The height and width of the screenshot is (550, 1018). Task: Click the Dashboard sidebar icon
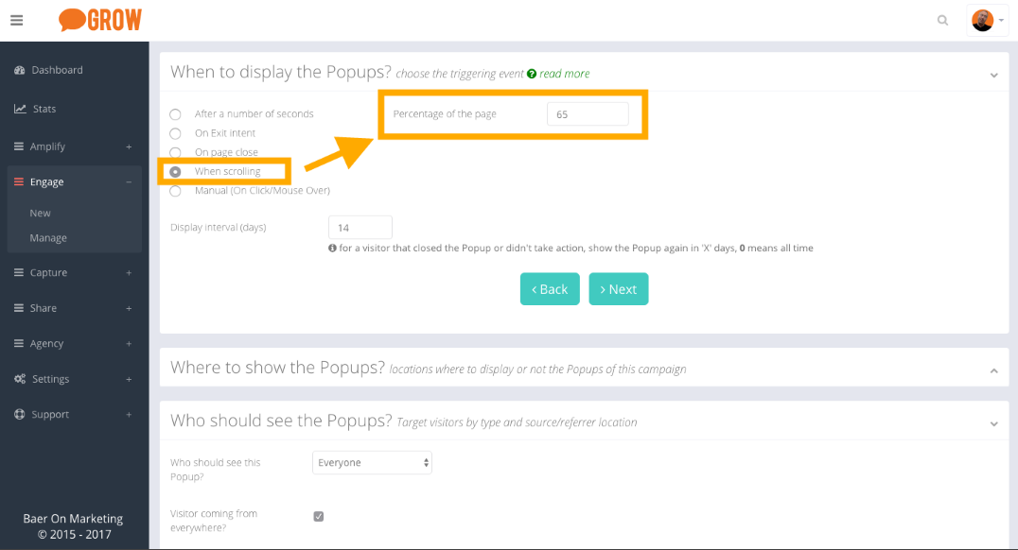(20, 70)
